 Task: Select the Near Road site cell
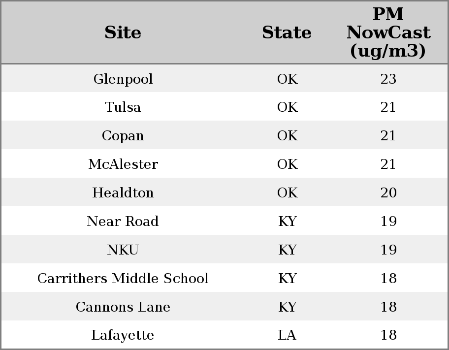[x=123, y=222]
